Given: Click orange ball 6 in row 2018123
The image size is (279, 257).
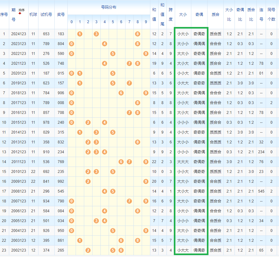Looking at the screenshot, I should point(121,93).
